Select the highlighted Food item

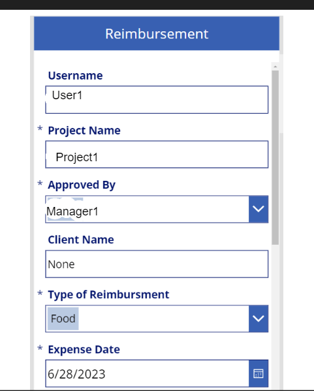63,319
